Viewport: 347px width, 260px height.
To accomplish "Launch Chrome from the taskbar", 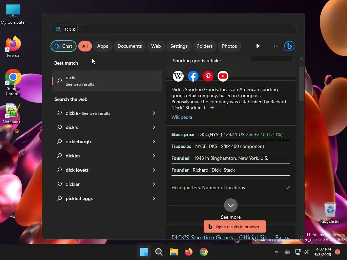I will pos(204,252).
